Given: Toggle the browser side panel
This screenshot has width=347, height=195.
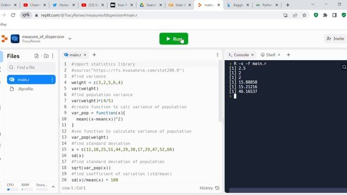Looking at the screenshot, I should (x=335, y=15).
